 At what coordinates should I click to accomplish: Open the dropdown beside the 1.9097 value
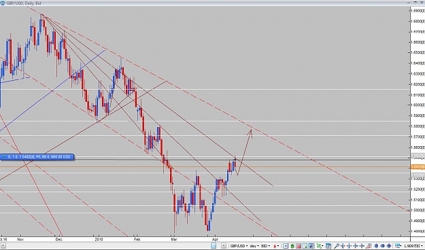[422, 246]
